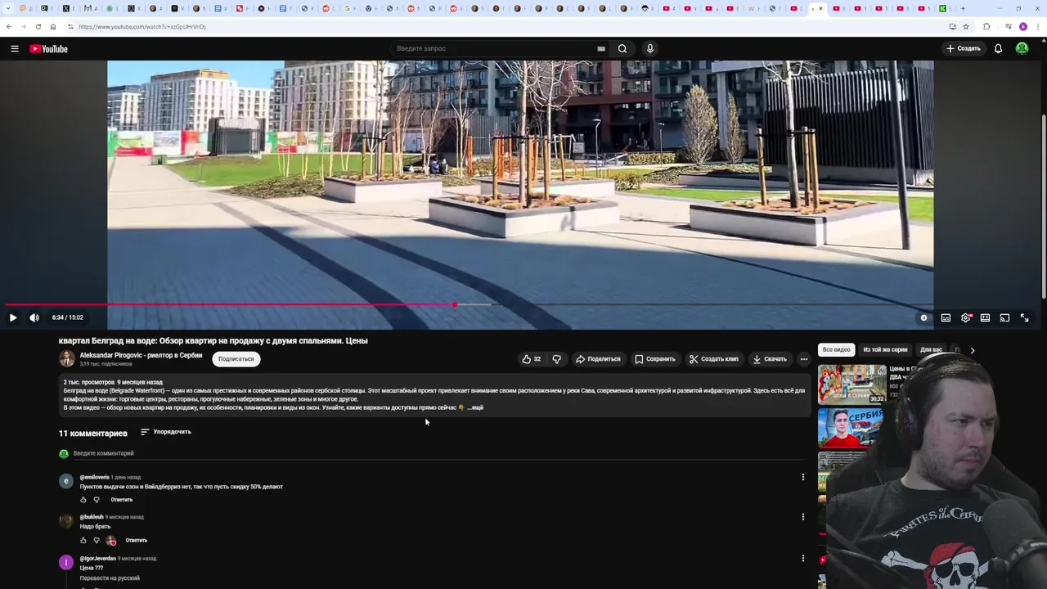Like the @bukleuh comment
This screenshot has height=589, width=1047.
[83, 540]
